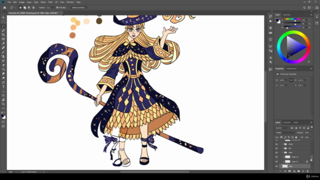Switch to the Channels tab

coord(287,122)
